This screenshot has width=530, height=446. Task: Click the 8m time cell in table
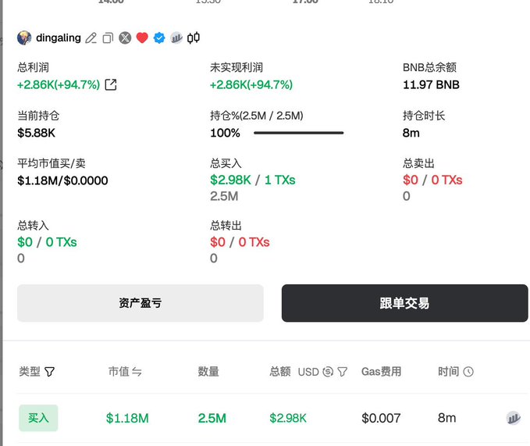pos(446,419)
